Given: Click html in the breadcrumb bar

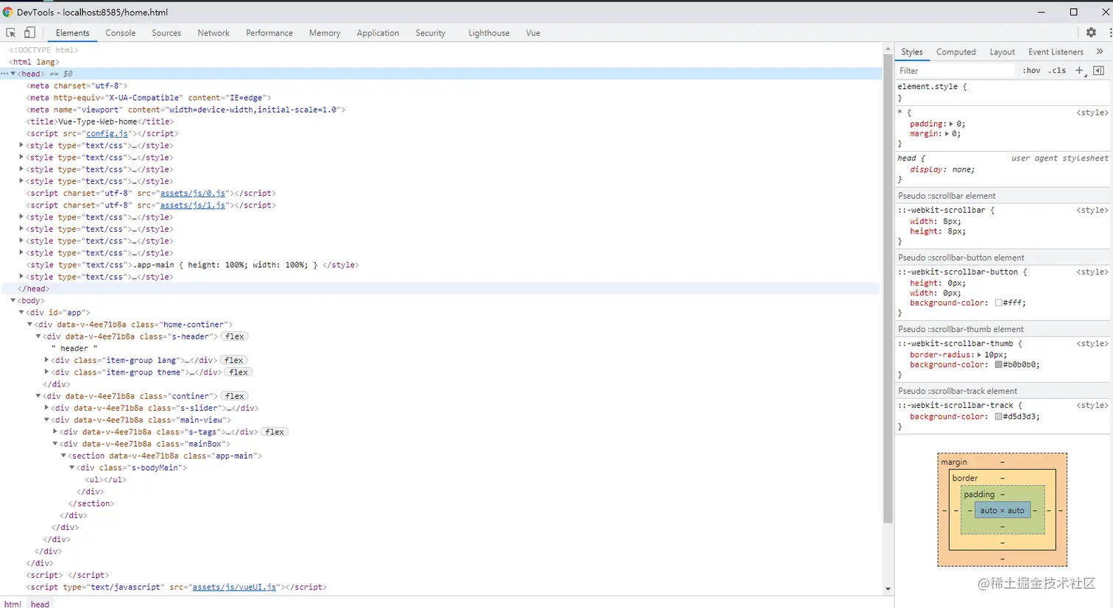Looking at the screenshot, I should pos(13,604).
